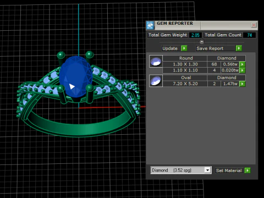Click the Gem Reporter logo icon
Viewport: 264px width, 198px height.
(150, 25)
